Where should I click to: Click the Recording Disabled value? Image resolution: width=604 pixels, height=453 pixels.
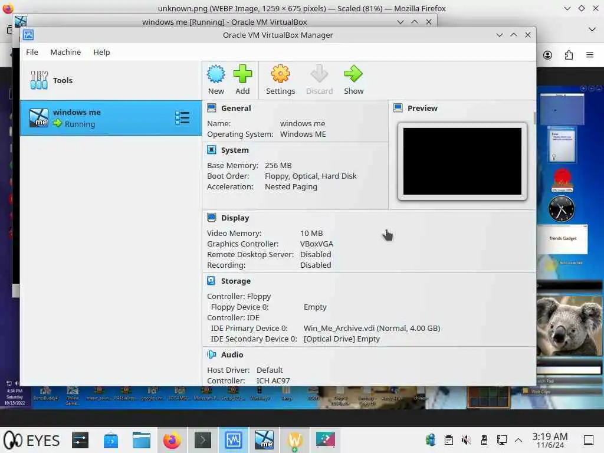[316, 265]
